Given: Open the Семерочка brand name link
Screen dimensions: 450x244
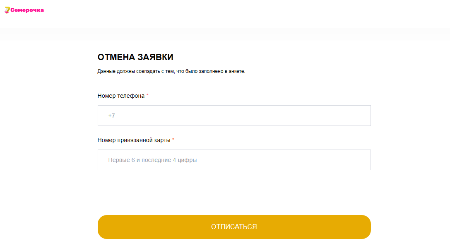Looking at the screenshot, I should (27, 10).
